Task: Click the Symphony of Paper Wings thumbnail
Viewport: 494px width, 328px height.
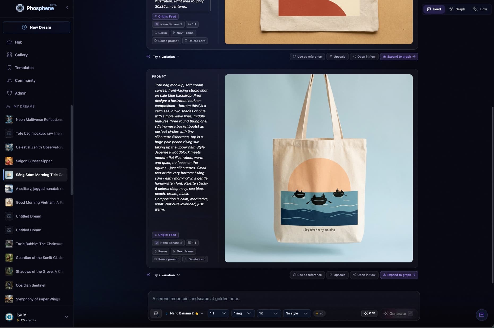Action: point(9,299)
